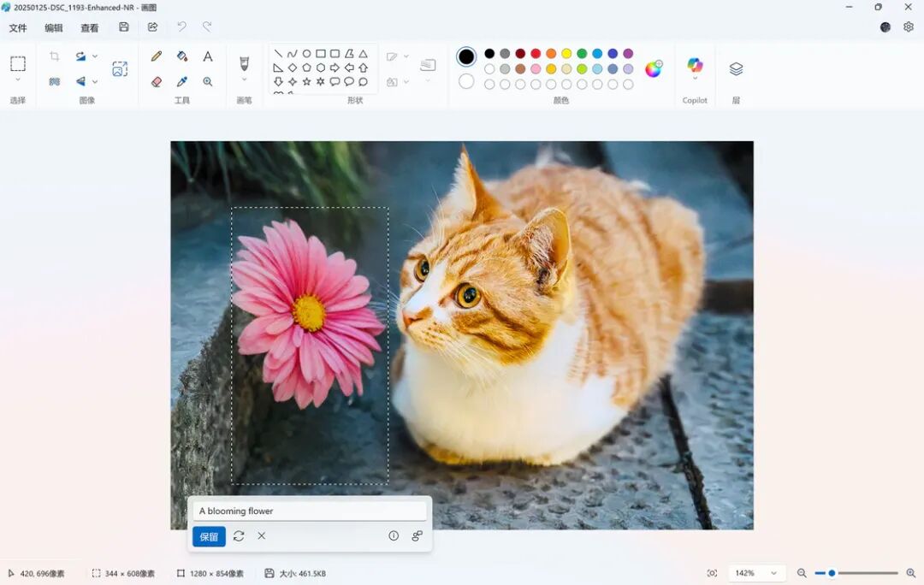Image resolution: width=924 pixels, height=585 pixels.
Task: Click the info icon in the prompt box
Action: click(394, 535)
